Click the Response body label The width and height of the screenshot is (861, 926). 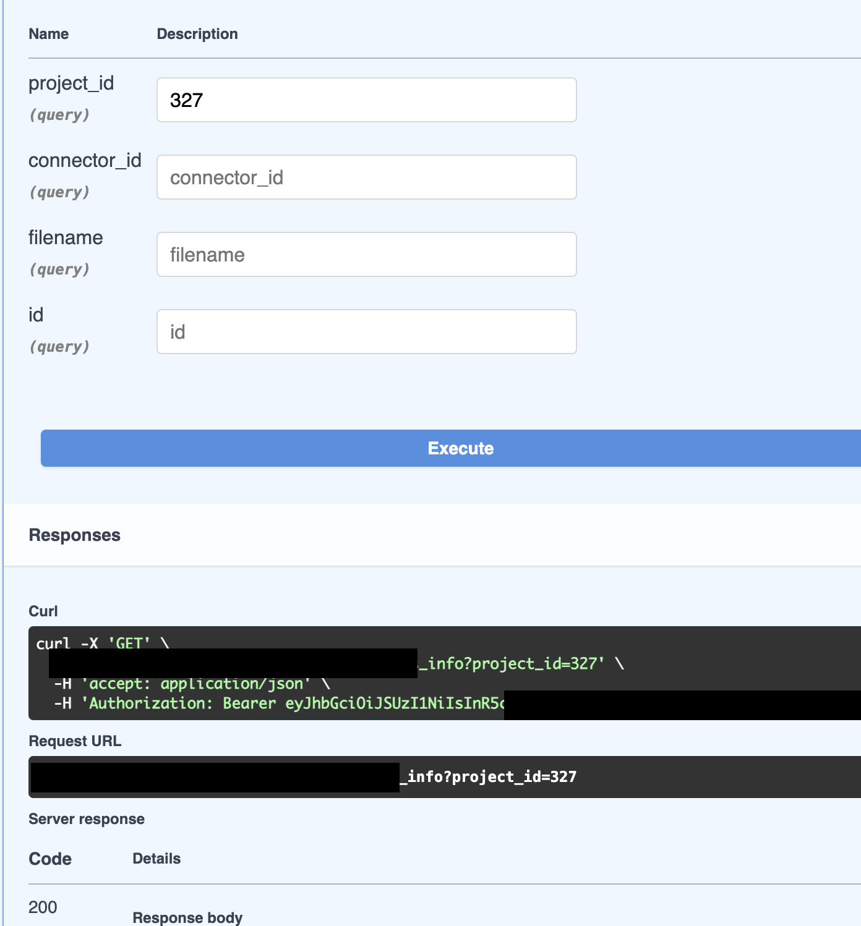click(x=187, y=918)
